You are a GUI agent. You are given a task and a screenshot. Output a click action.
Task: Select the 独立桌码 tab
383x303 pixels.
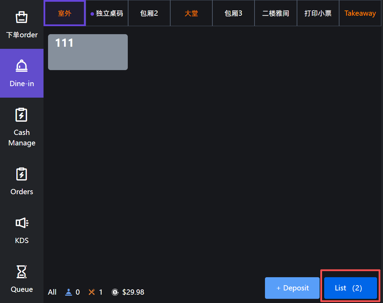[107, 14]
